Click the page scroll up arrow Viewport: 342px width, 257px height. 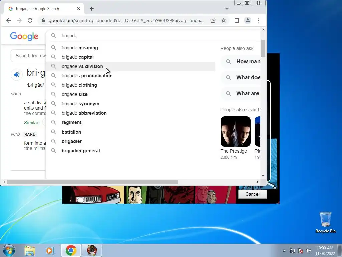263,30
